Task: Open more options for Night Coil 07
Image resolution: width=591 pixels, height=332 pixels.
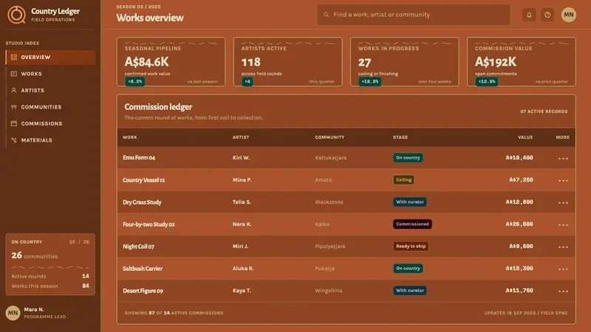Action: pos(563,246)
